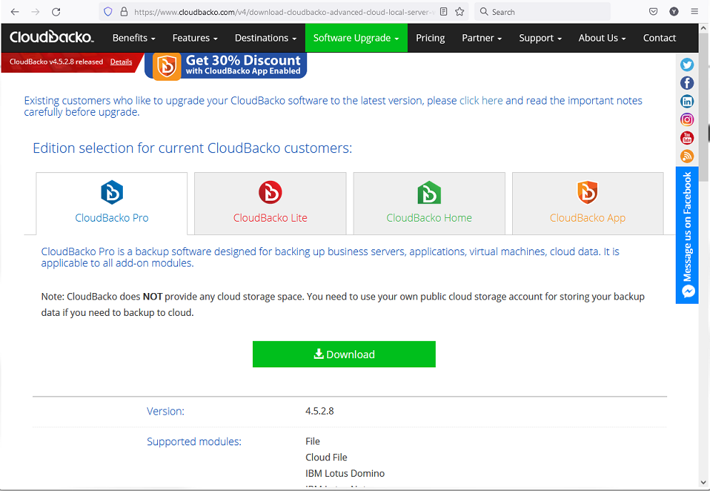The height and width of the screenshot is (491, 710).
Task: Open CloudBacko Facebook page icon
Action: tap(687, 83)
